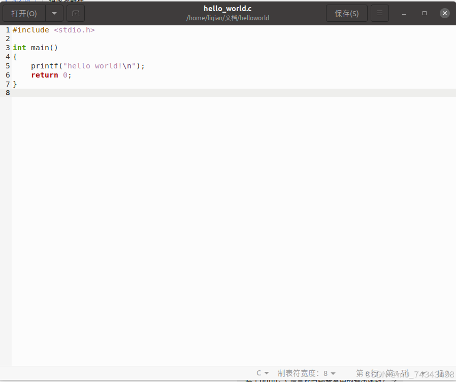456x382 pixels.
Task: Click the stdio.h header name
Action: pos(74,30)
